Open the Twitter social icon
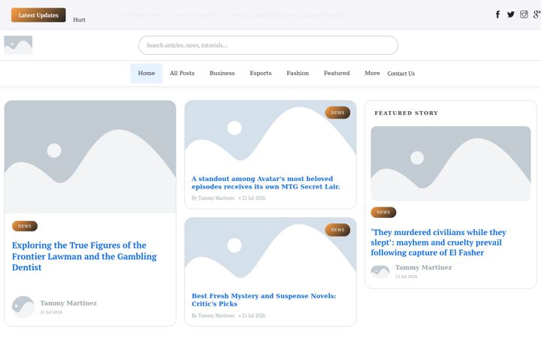 click(511, 14)
